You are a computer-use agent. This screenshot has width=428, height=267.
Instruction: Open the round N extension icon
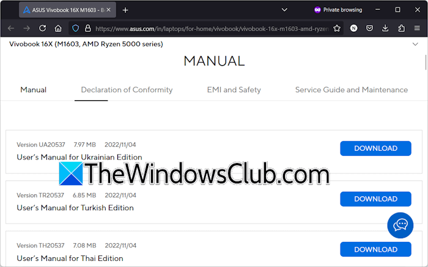point(354,28)
